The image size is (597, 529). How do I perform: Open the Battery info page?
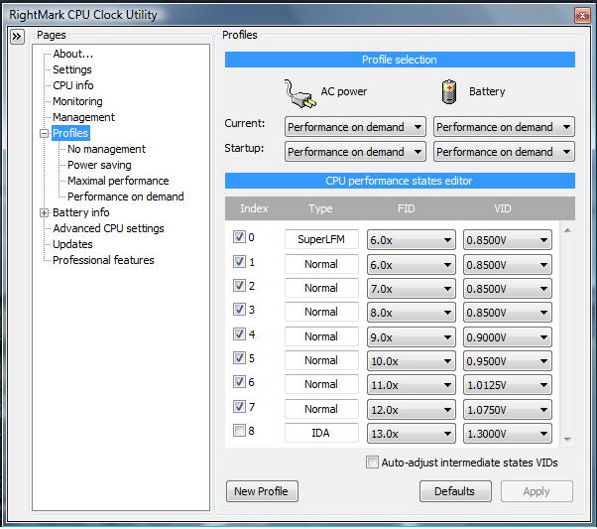[x=80, y=212]
